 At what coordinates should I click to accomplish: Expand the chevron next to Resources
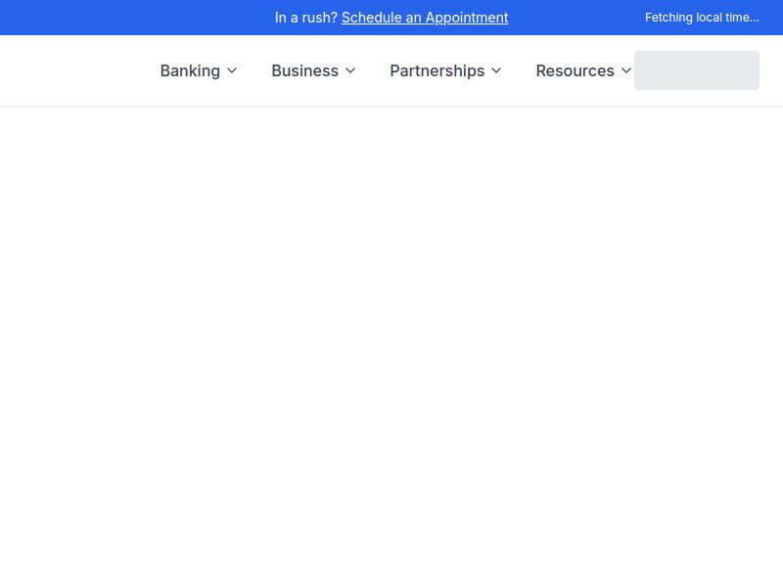coord(626,70)
